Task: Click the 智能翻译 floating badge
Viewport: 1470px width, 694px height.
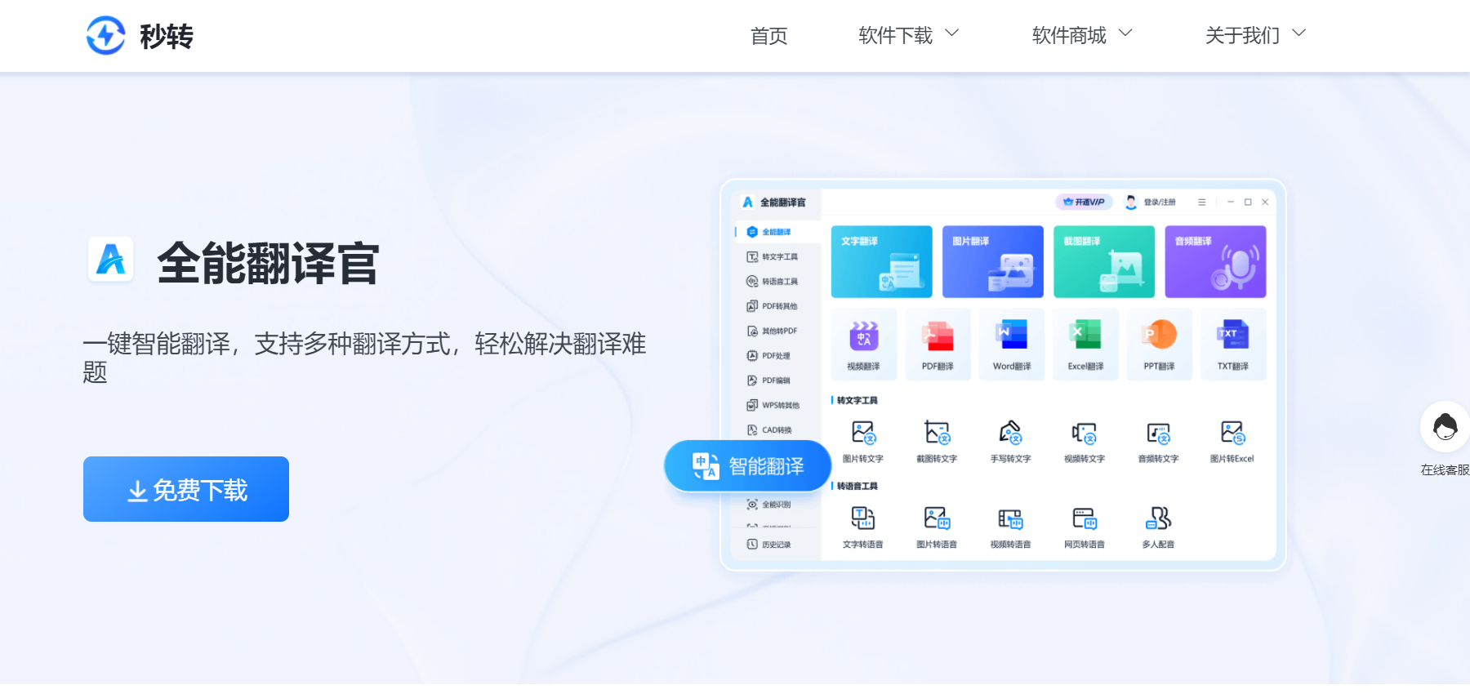Action: click(747, 466)
